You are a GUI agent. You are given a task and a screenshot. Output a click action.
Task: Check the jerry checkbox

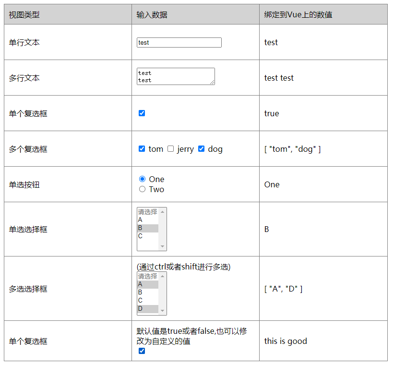171,149
